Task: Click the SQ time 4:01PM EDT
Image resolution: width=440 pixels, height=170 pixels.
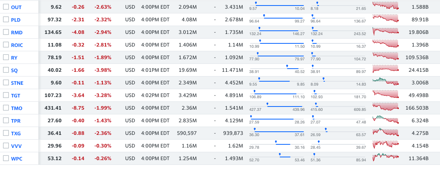Action: click(x=156, y=70)
